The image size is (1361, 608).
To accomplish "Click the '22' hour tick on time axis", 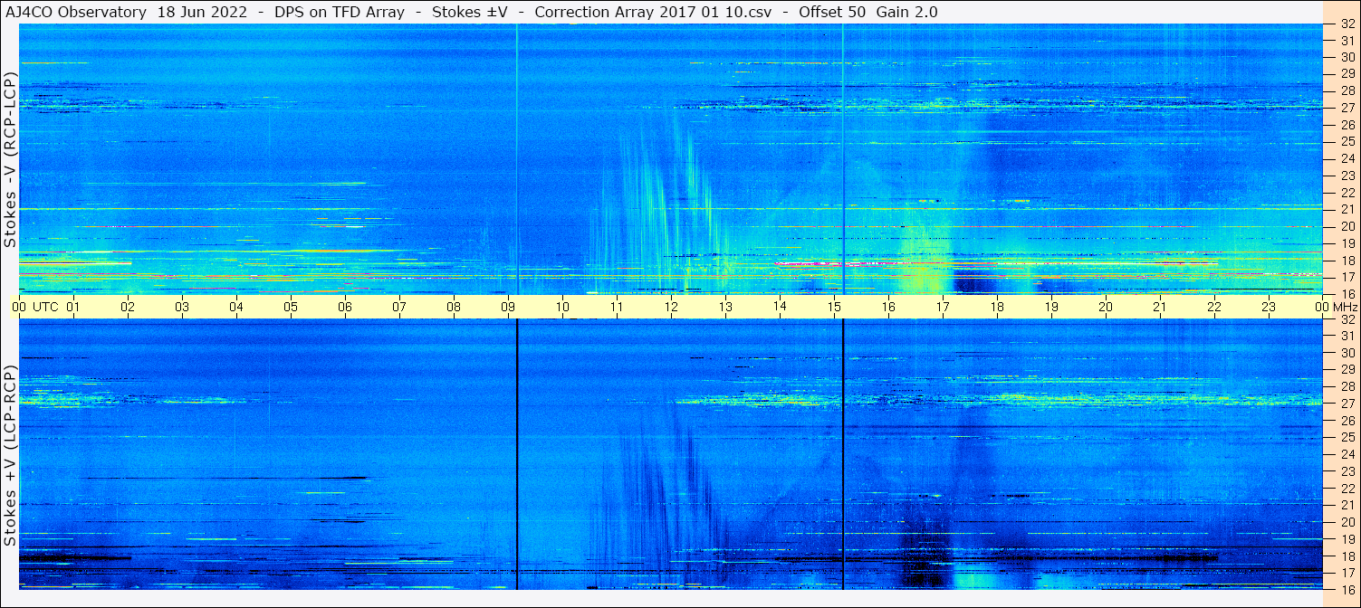I will pos(1214,307).
